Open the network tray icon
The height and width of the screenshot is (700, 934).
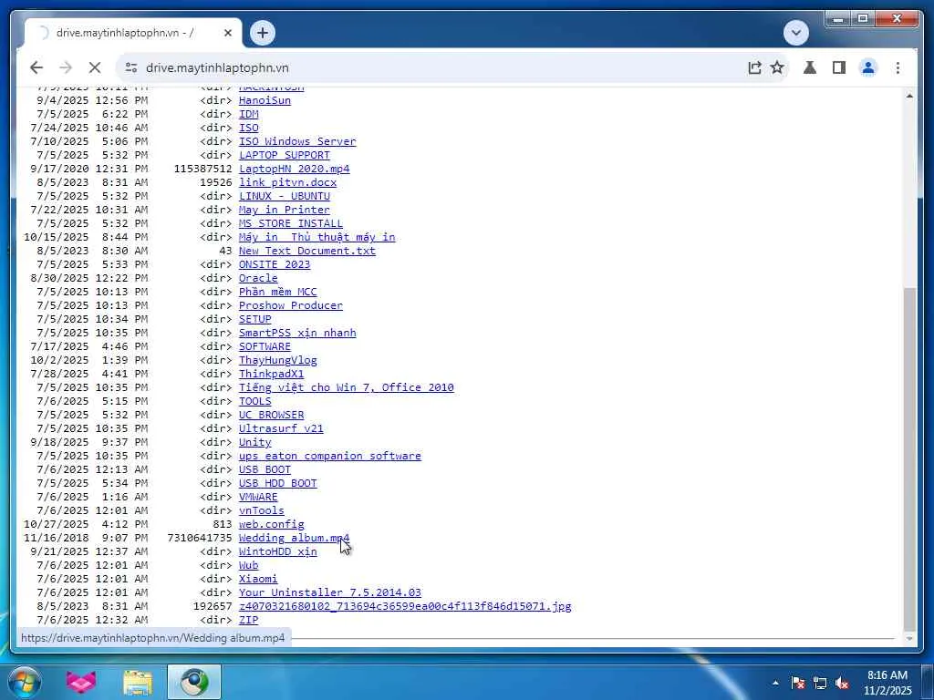820,683
